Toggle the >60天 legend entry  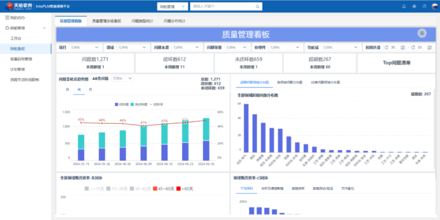coord(184,189)
